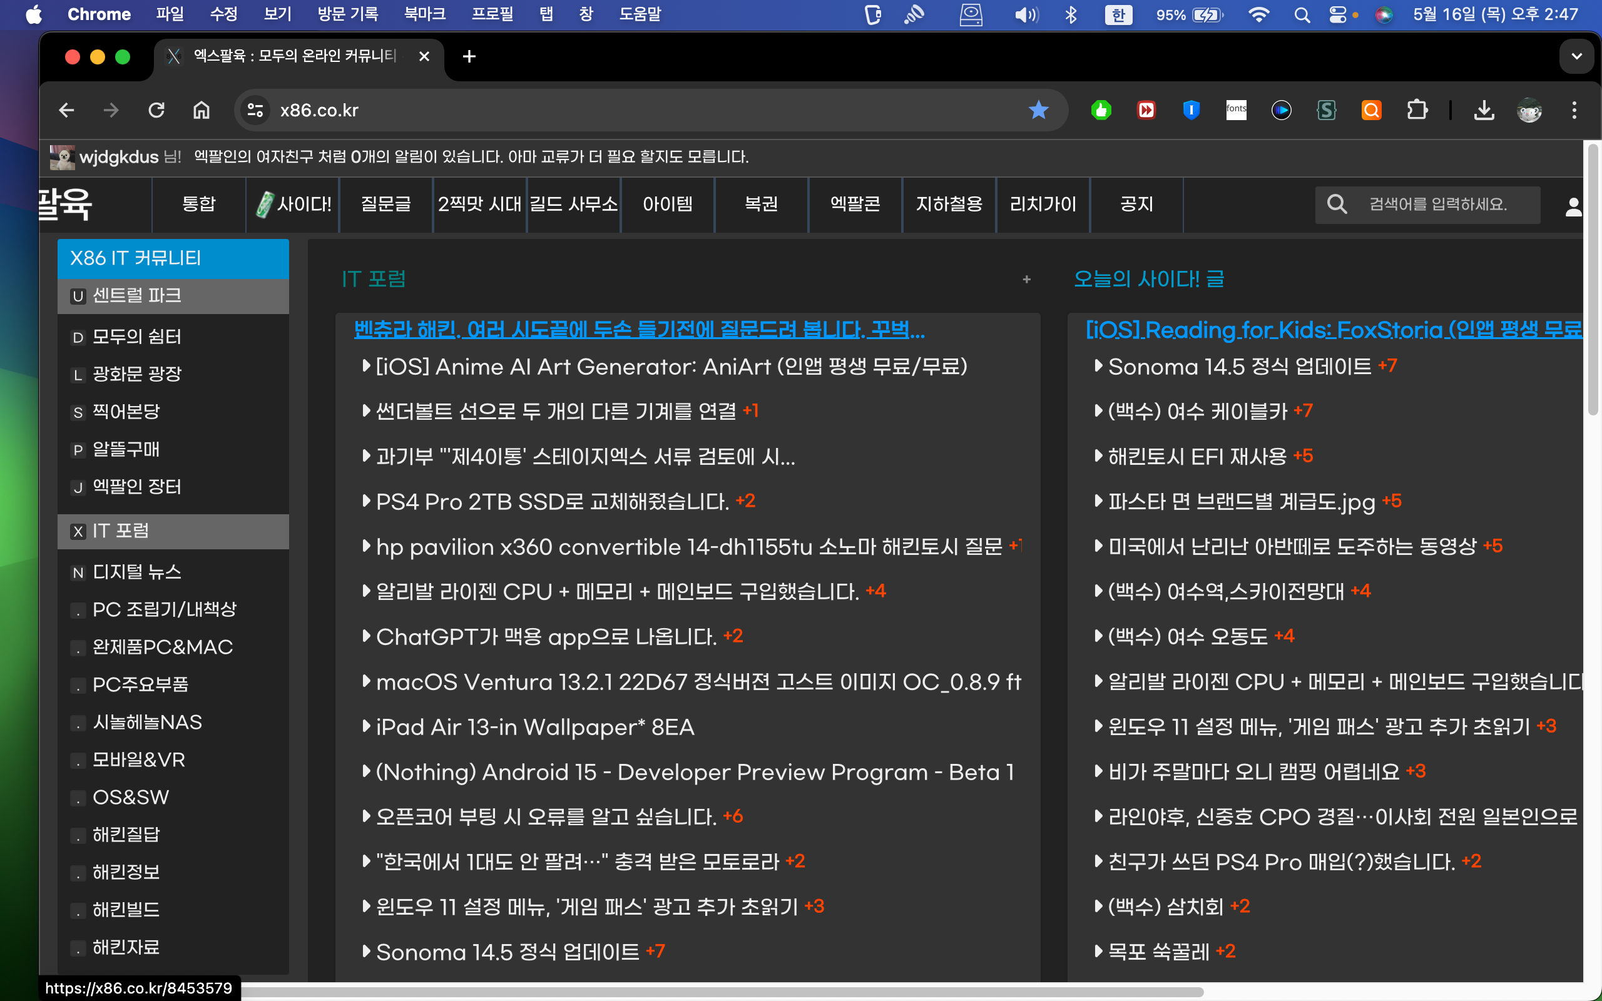Viewport: 1602px width, 1001px height.
Task: Open the 파스타 면 브랜드별 계급도.jpg post
Action: (x=1242, y=502)
